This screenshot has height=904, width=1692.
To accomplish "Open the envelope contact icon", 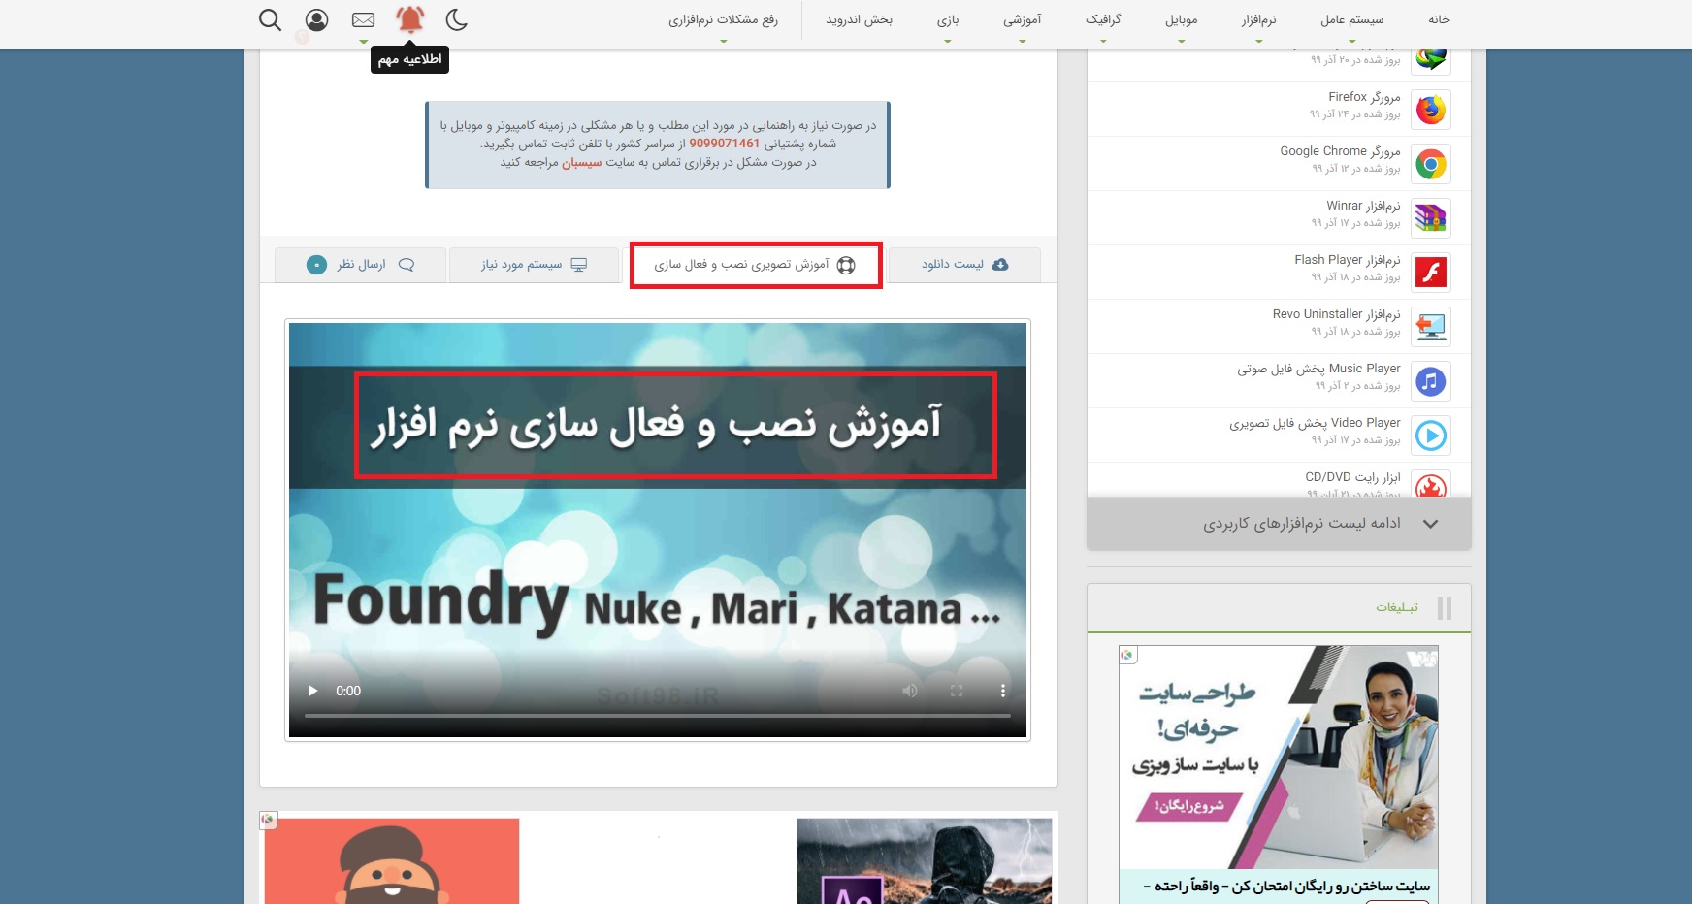I will [x=363, y=19].
